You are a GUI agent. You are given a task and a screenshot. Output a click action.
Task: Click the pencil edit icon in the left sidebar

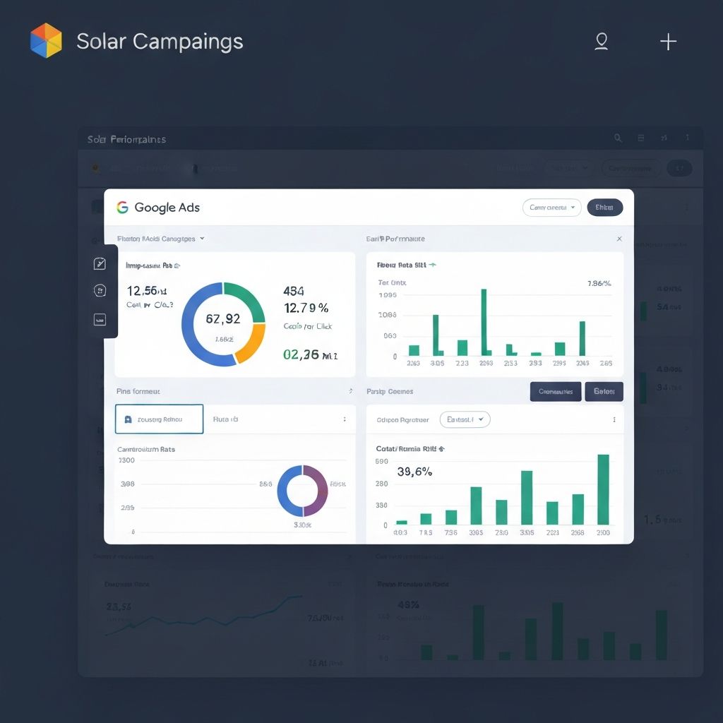coord(100,263)
